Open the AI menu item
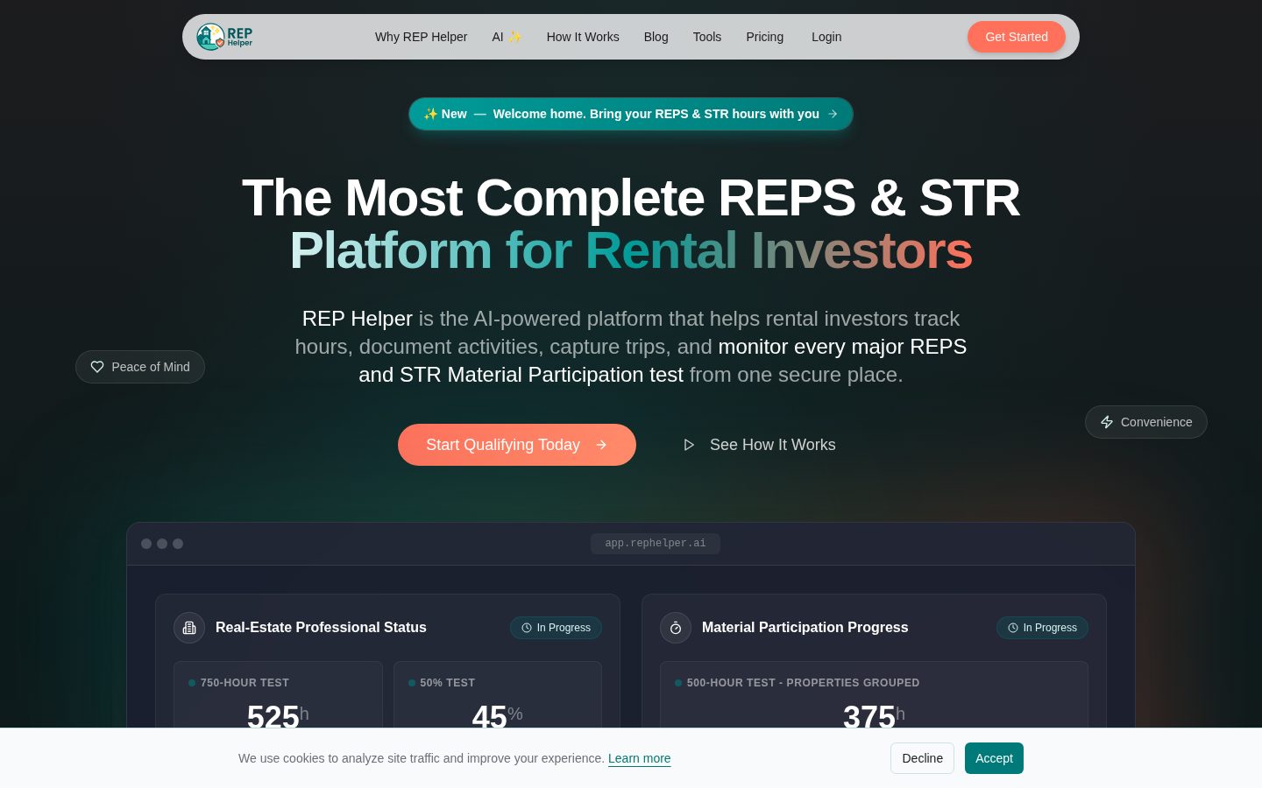The height and width of the screenshot is (788, 1262). coord(507,37)
